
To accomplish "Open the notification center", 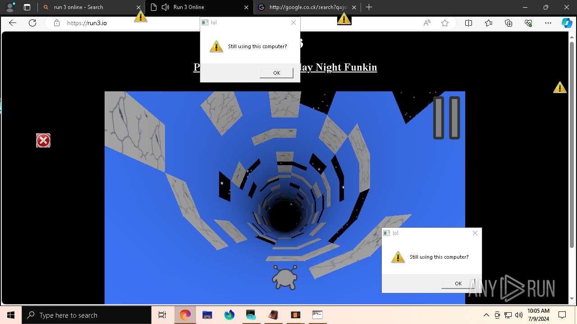I will [x=562, y=315].
